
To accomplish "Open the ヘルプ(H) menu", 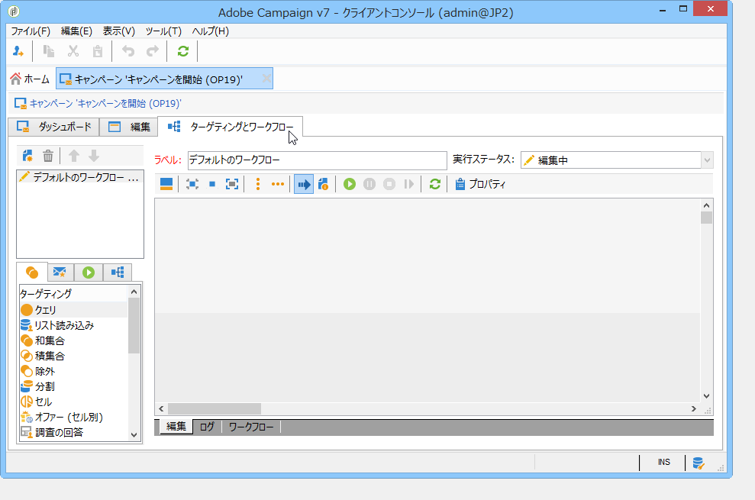I will pyautogui.click(x=211, y=31).
